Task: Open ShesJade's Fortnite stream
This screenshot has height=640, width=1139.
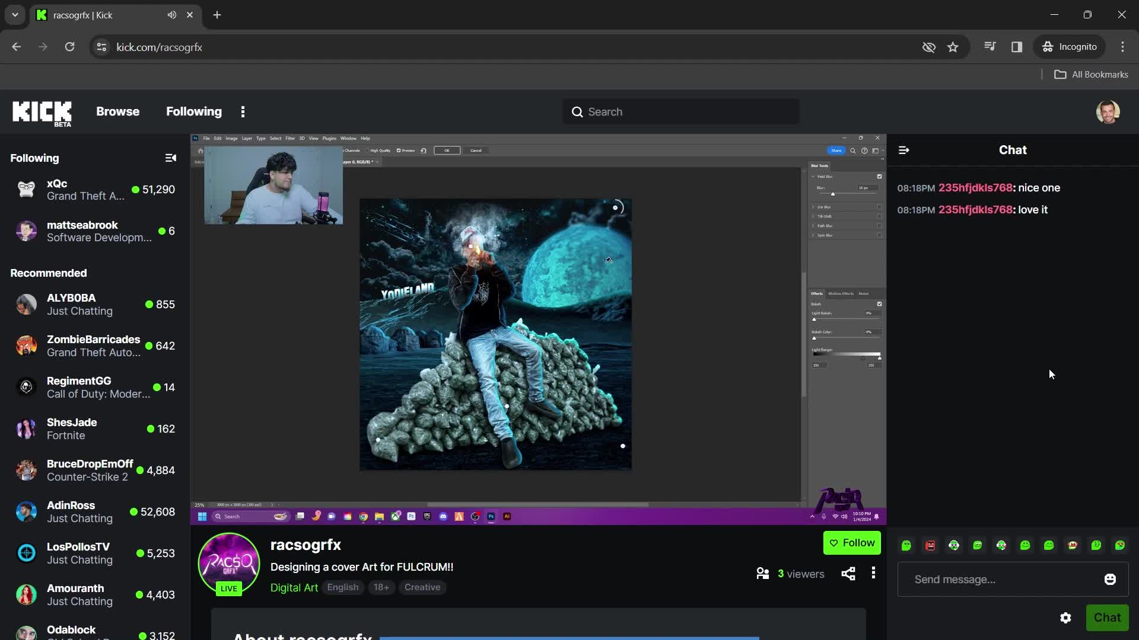Action: (x=95, y=429)
